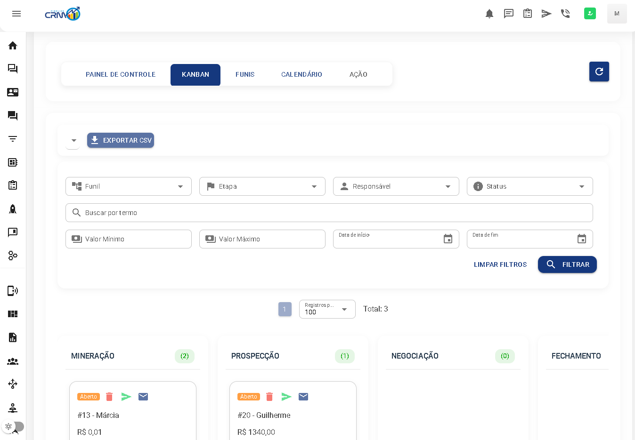Open the notifications bell
This screenshot has width=635, height=440.
(489, 14)
